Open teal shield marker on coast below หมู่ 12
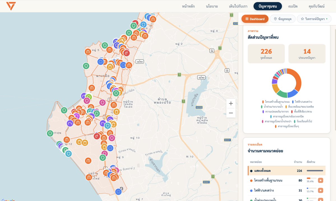Image resolution: width=336 pixels, height=201 pixels. 68,154
